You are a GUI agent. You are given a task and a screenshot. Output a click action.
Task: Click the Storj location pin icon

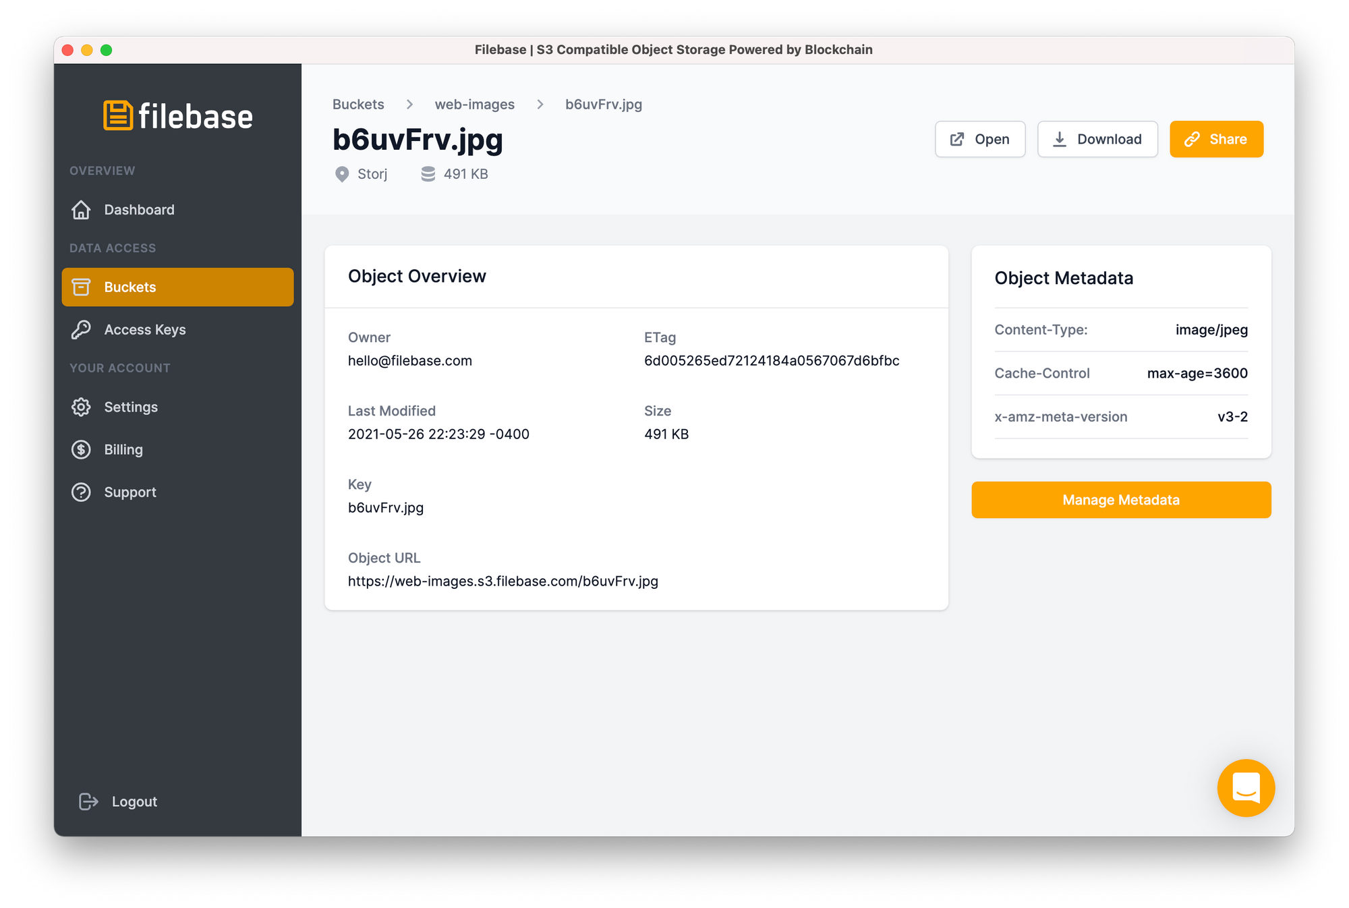(342, 175)
